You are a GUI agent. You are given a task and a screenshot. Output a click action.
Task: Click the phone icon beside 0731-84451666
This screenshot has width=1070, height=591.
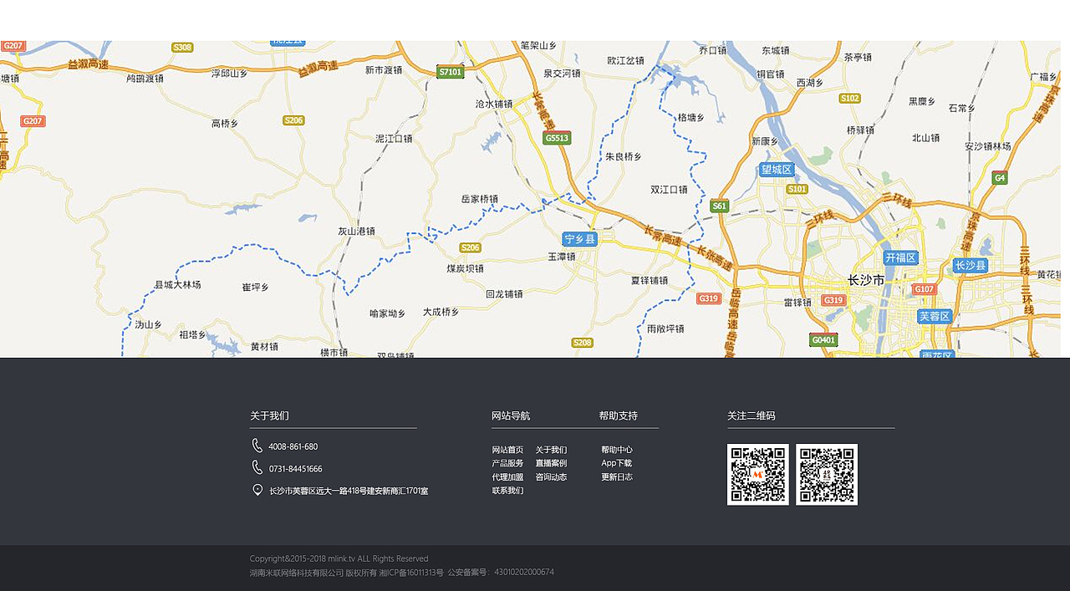tap(257, 467)
